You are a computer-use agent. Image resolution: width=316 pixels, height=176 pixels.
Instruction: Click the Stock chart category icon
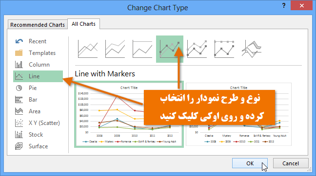pos(19,134)
